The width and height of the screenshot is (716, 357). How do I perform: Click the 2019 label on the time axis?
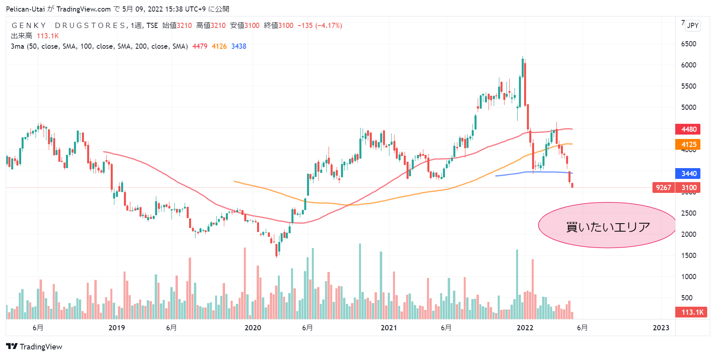pyautogui.click(x=117, y=328)
